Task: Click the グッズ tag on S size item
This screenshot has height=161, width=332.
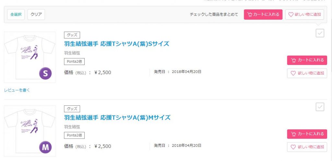Action: 72,35
